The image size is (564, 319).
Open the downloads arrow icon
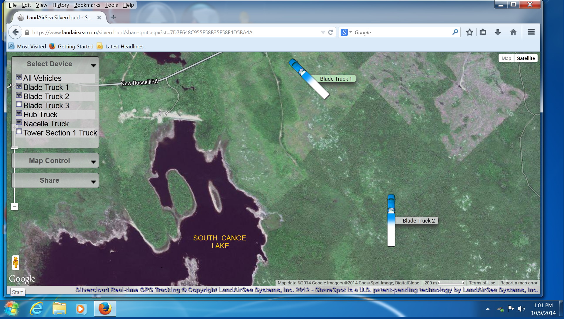[x=498, y=32]
